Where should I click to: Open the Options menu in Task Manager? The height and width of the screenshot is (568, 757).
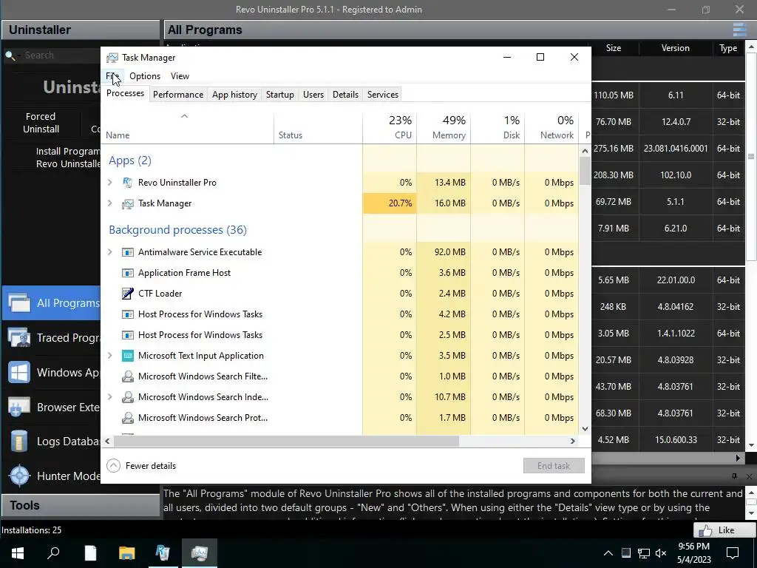tap(145, 76)
